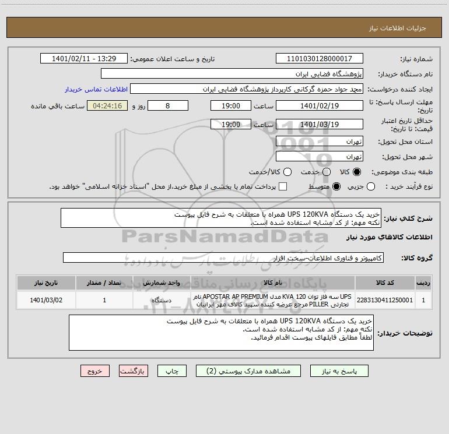The width and height of the screenshot is (449, 434).
Task: Click the چاپ print button
Action: tap(172, 371)
